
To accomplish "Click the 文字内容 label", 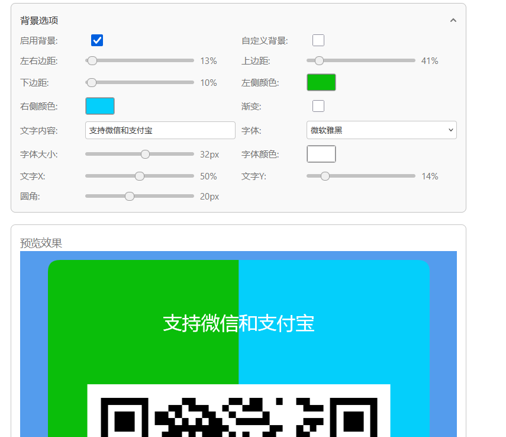I will pyautogui.click(x=38, y=130).
